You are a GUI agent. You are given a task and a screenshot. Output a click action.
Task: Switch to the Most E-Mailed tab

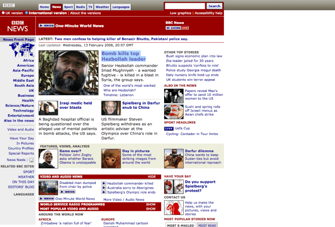pos(180,225)
